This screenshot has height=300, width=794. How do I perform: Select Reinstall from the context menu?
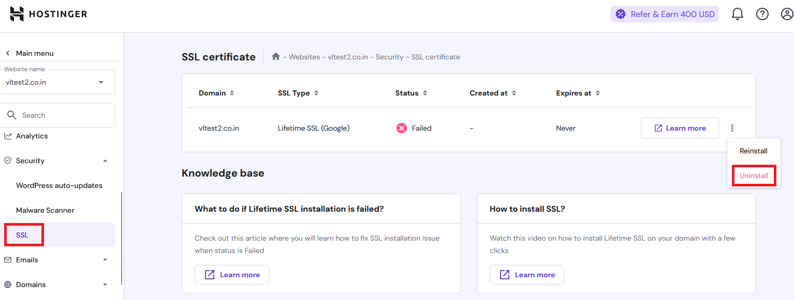[x=753, y=151]
